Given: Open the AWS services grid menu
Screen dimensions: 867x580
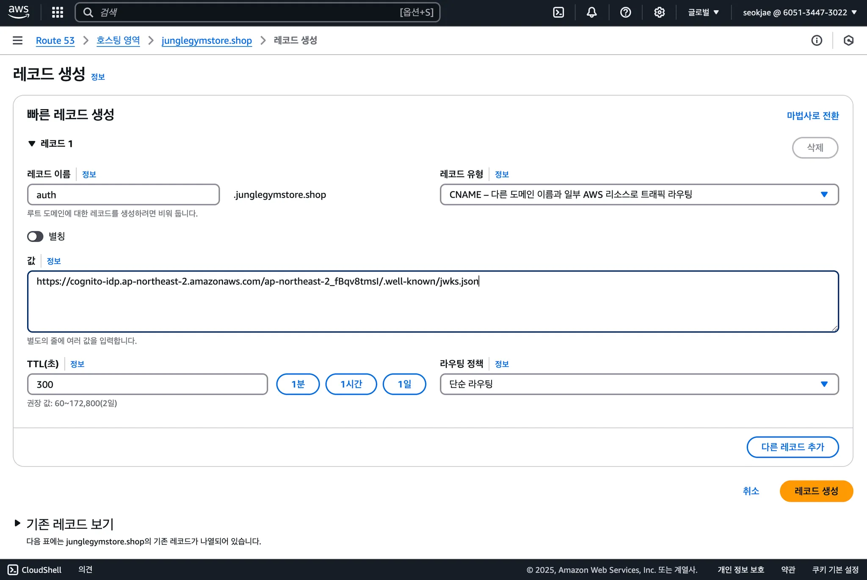Looking at the screenshot, I should 58,12.
